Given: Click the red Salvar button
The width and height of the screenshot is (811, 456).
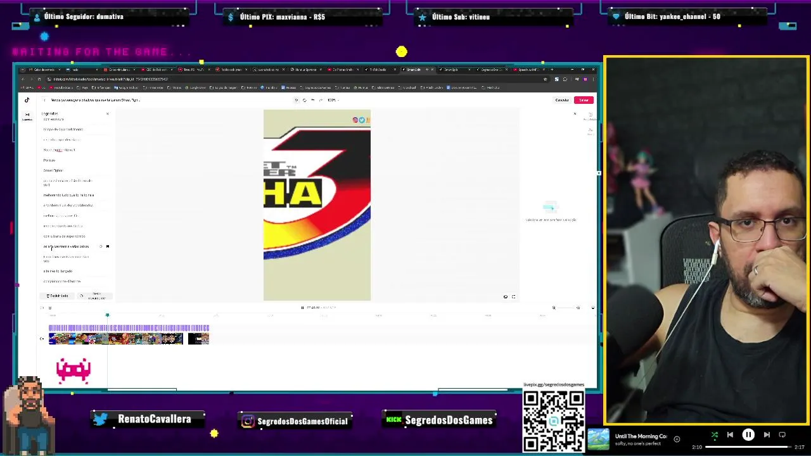Looking at the screenshot, I should tap(584, 100).
